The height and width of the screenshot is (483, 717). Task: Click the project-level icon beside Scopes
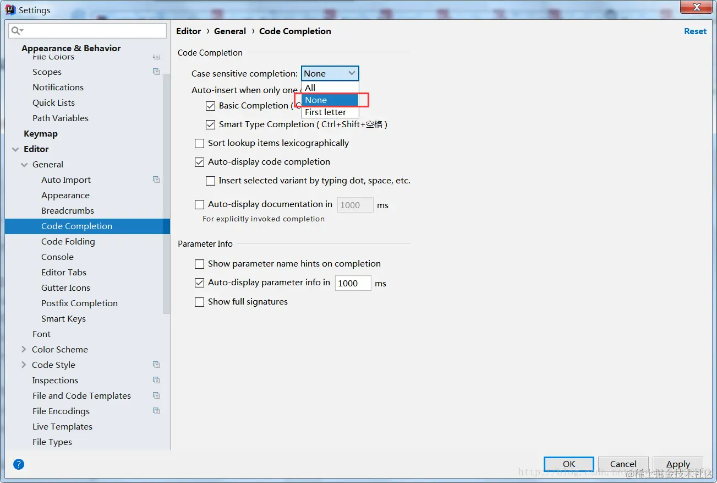click(156, 72)
